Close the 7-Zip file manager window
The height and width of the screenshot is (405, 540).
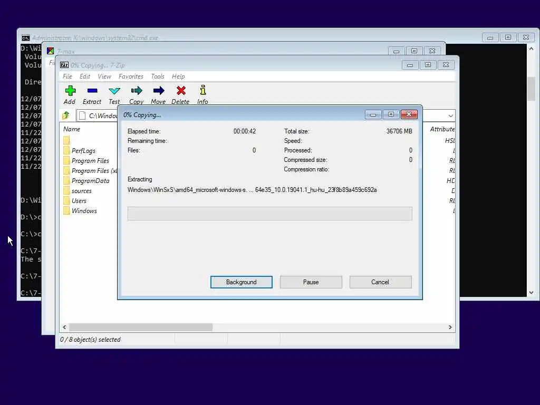(446, 65)
